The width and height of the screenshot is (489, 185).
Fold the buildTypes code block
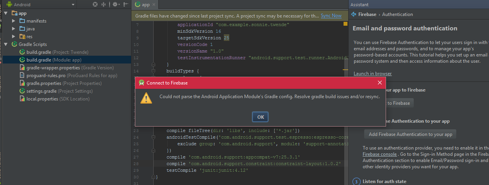tap(153, 71)
